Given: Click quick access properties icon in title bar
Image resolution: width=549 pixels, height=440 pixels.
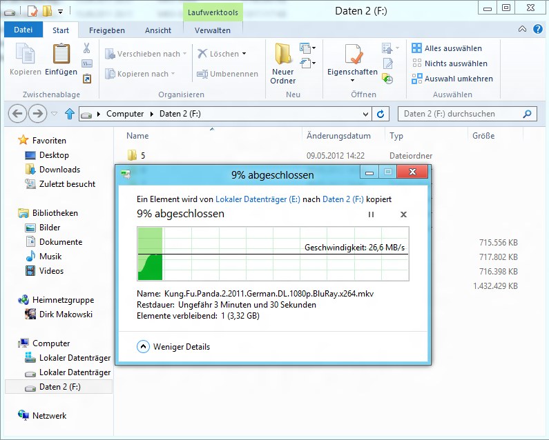Looking at the screenshot, I should (32, 11).
